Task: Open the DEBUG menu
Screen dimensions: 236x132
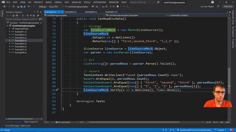Action: (x=58, y=2)
